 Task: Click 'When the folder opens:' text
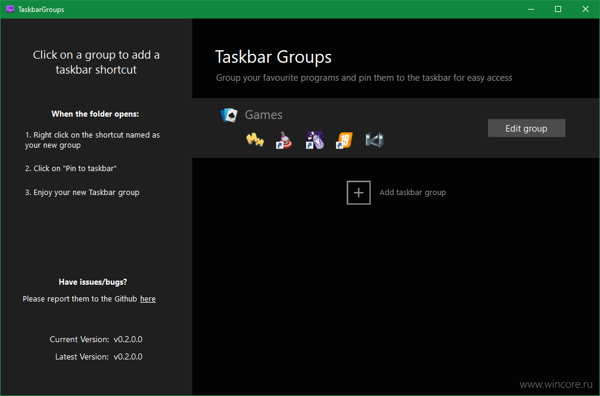[95, 114]
